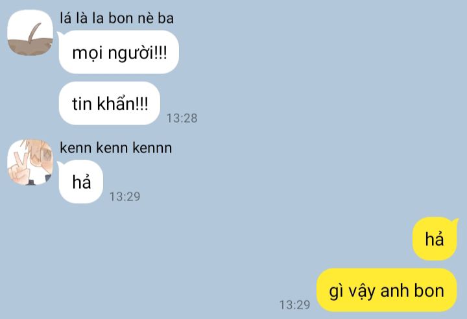
Task: Click the sender name kenn kenn kennn
Action: pos(116,148)
